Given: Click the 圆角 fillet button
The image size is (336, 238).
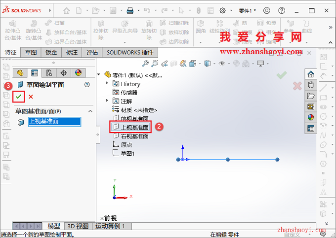Looking at the screenshot, I should coord(201,27).
